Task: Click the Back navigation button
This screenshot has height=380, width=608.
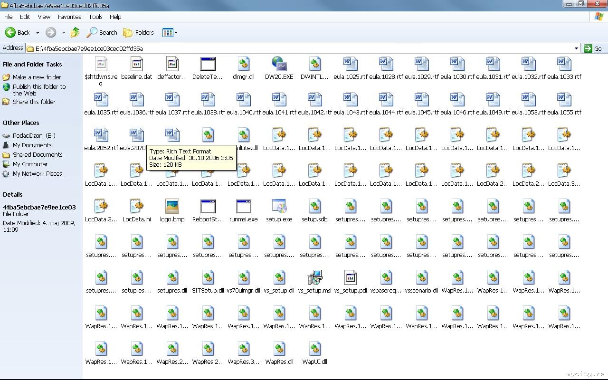Action: 17,33
